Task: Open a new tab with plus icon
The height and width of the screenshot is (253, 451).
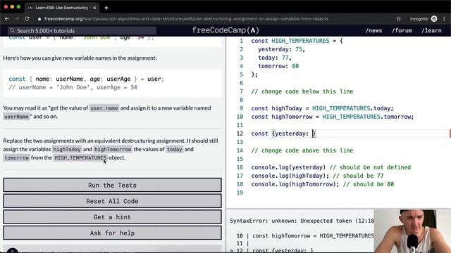Action: (106, 8)
